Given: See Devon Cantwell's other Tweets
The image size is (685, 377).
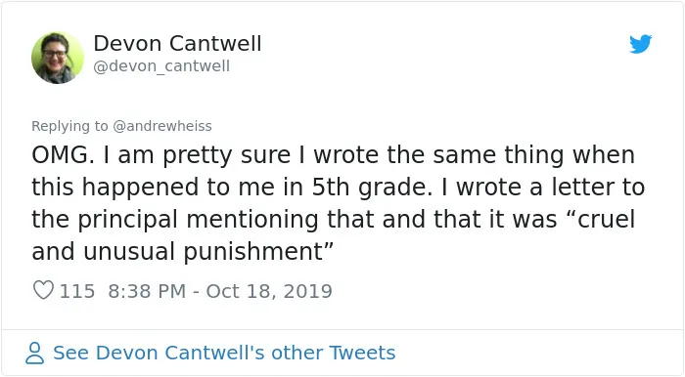Looking at the screenshot, I should tap(224, 353).
